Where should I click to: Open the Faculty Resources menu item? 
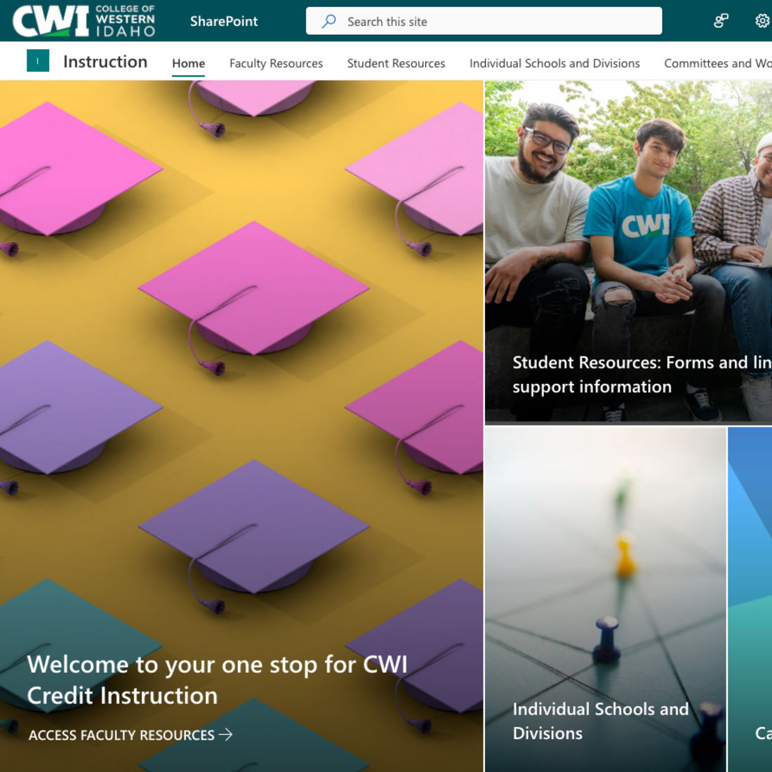(277, 63)
